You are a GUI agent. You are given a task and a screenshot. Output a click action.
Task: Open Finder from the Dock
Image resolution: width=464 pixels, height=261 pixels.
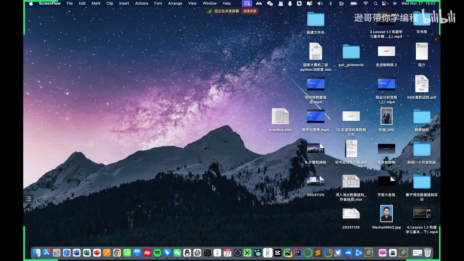click(x=37, y=253)
